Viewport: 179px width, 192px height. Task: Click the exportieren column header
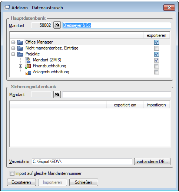click(156, 35)
